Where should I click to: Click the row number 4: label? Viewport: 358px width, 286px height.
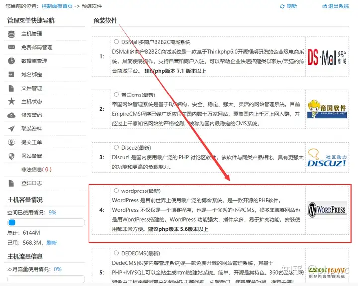[x=102, y=210]
